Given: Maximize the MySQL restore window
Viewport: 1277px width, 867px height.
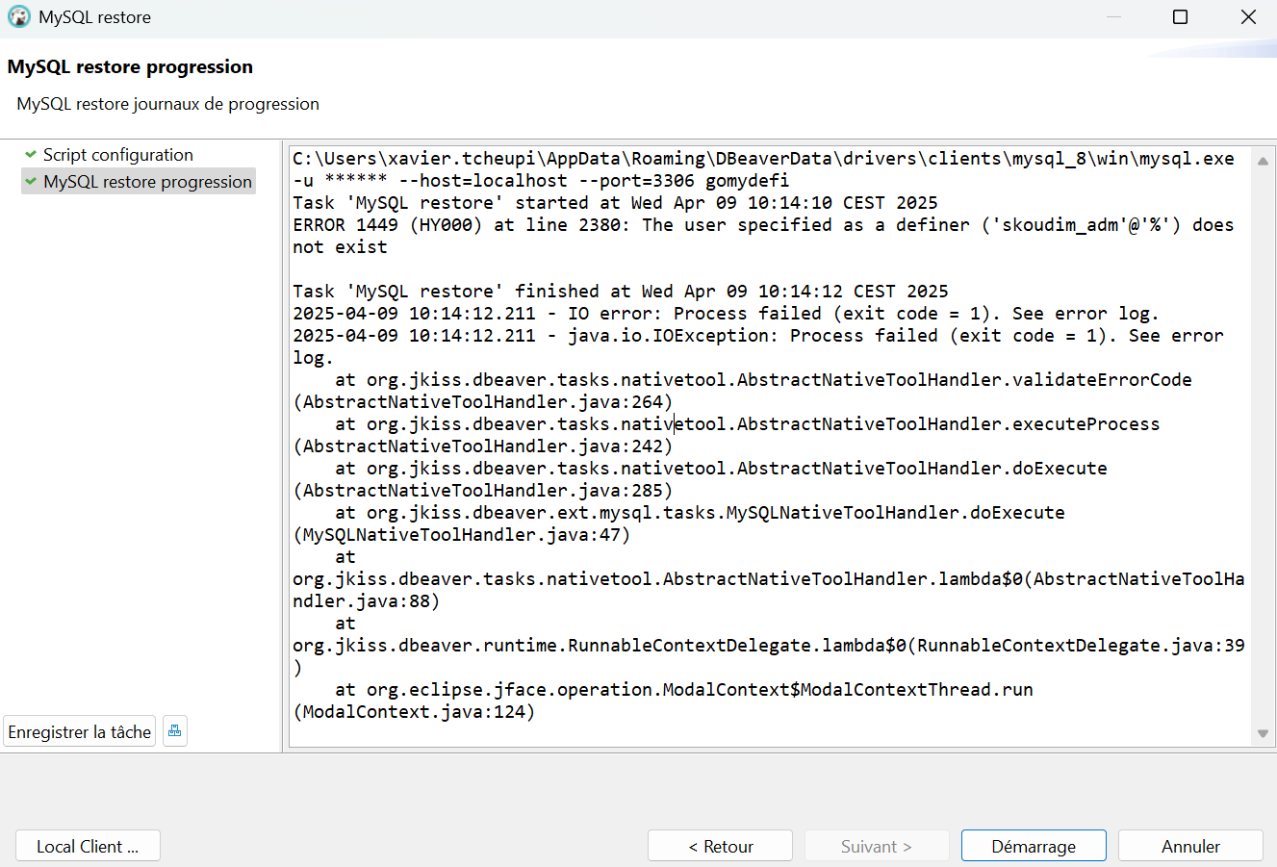Looking at the screenshot, I should pyautogui.click(x=1180, y=17).
